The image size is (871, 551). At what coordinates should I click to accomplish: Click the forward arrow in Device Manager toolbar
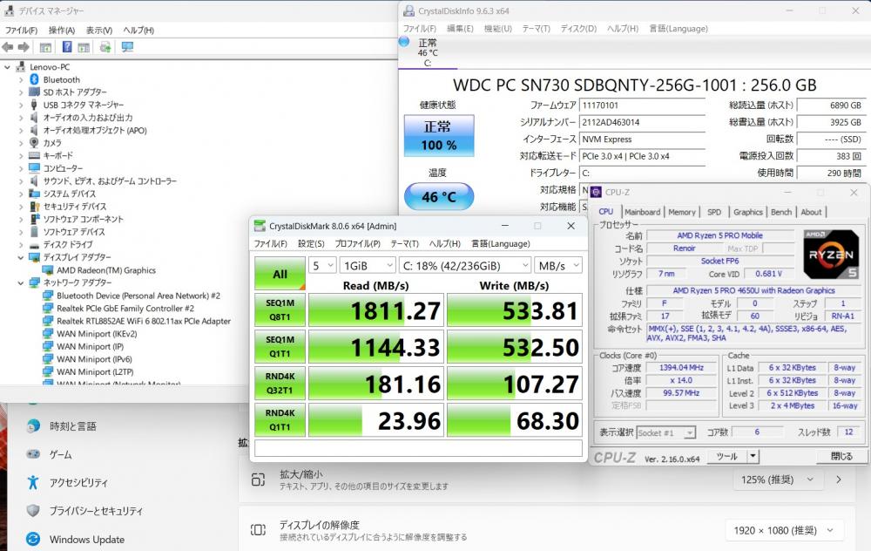[x=24, y=47]
